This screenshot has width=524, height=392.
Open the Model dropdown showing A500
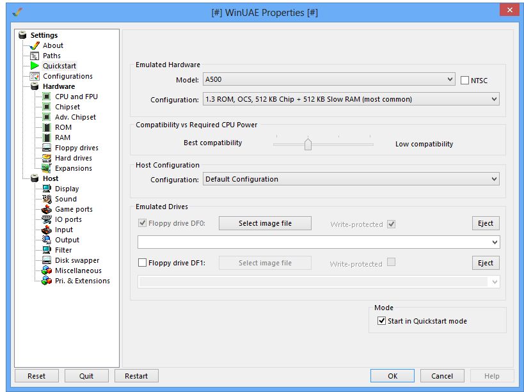329,79
